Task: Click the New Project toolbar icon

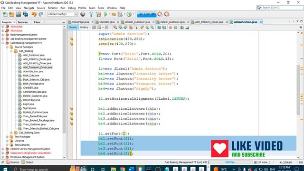Action: click(11, 14)
